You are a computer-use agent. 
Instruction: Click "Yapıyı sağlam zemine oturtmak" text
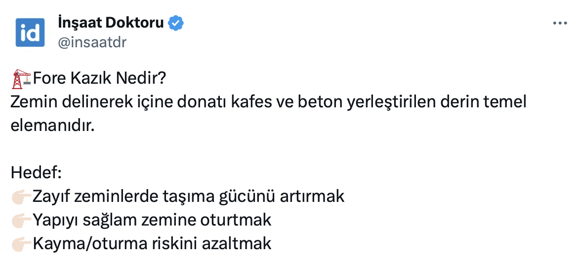pyautogui.click(x=152, y=220)
